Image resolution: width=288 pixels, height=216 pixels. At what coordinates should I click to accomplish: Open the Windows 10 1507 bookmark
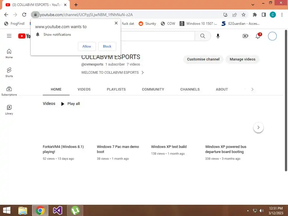pos(198,24)
